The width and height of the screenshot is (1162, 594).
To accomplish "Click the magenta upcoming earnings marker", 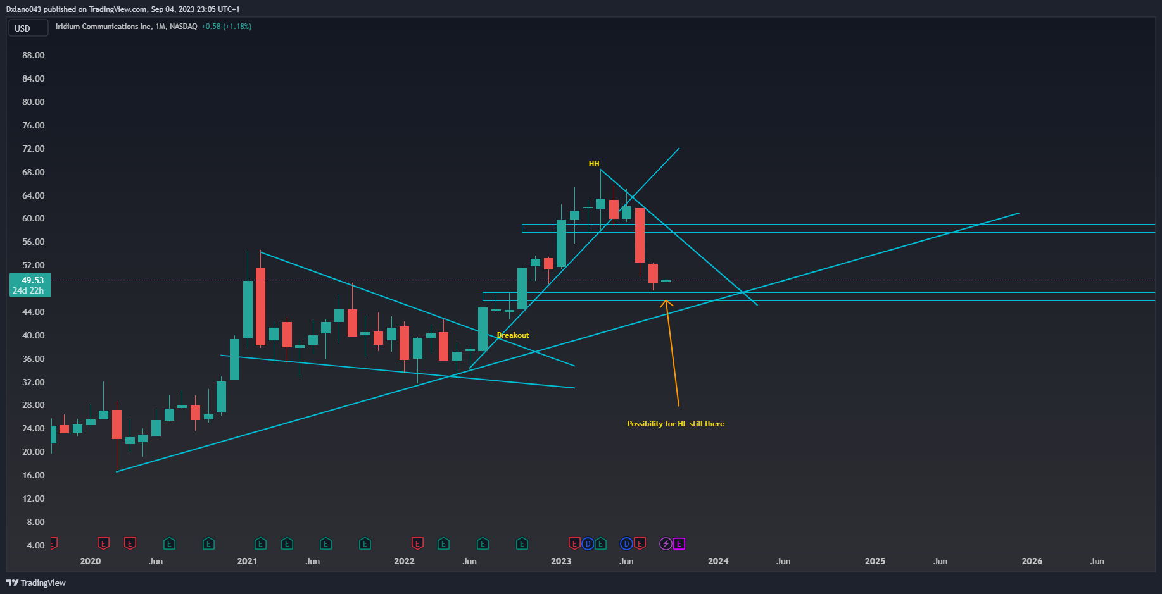I will pyautogui.click(x=679, y=543).
